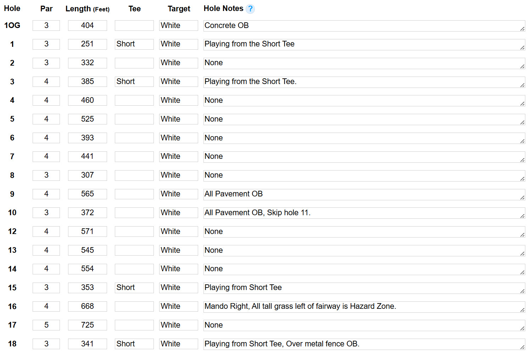Click the empty Tee field for hole 12
This screenshot has height=351, width=531.
point(134,232)
